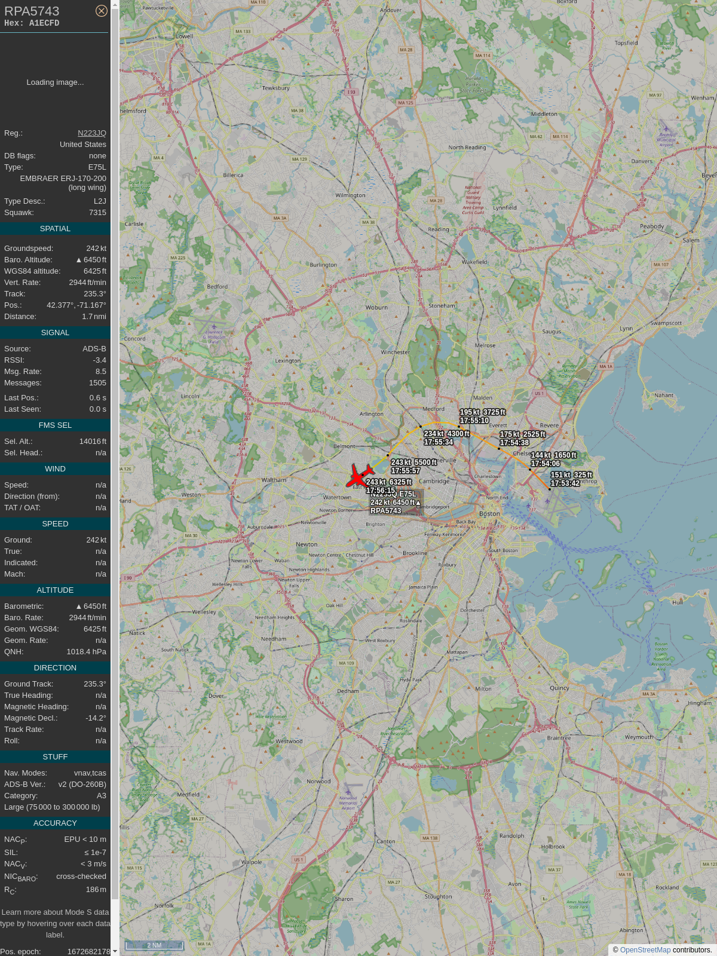The image size is (717, 956).
Task: Click the SIGNAL section header
Action: (55, 333)
